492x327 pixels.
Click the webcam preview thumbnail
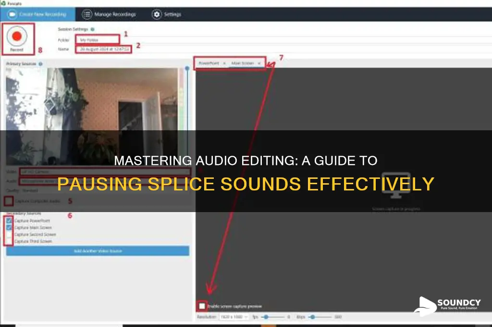coord(92,116)
